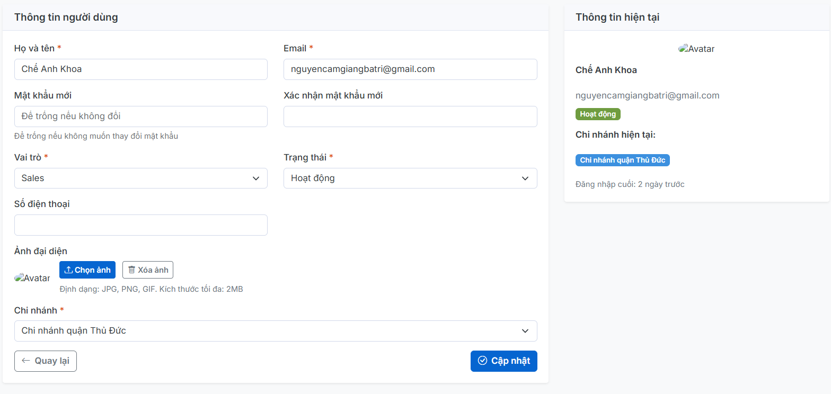The width and height of the screenshot is (831, 394).
Task: Focus the Họ và tên input field
Action: [140, 69]
